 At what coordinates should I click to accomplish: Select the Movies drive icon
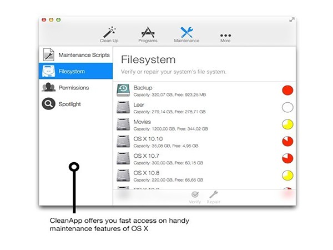click(123, 124)
